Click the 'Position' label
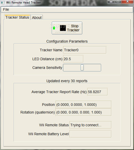The width and height of the screenshot is (134, 150). tap(48, 105)
